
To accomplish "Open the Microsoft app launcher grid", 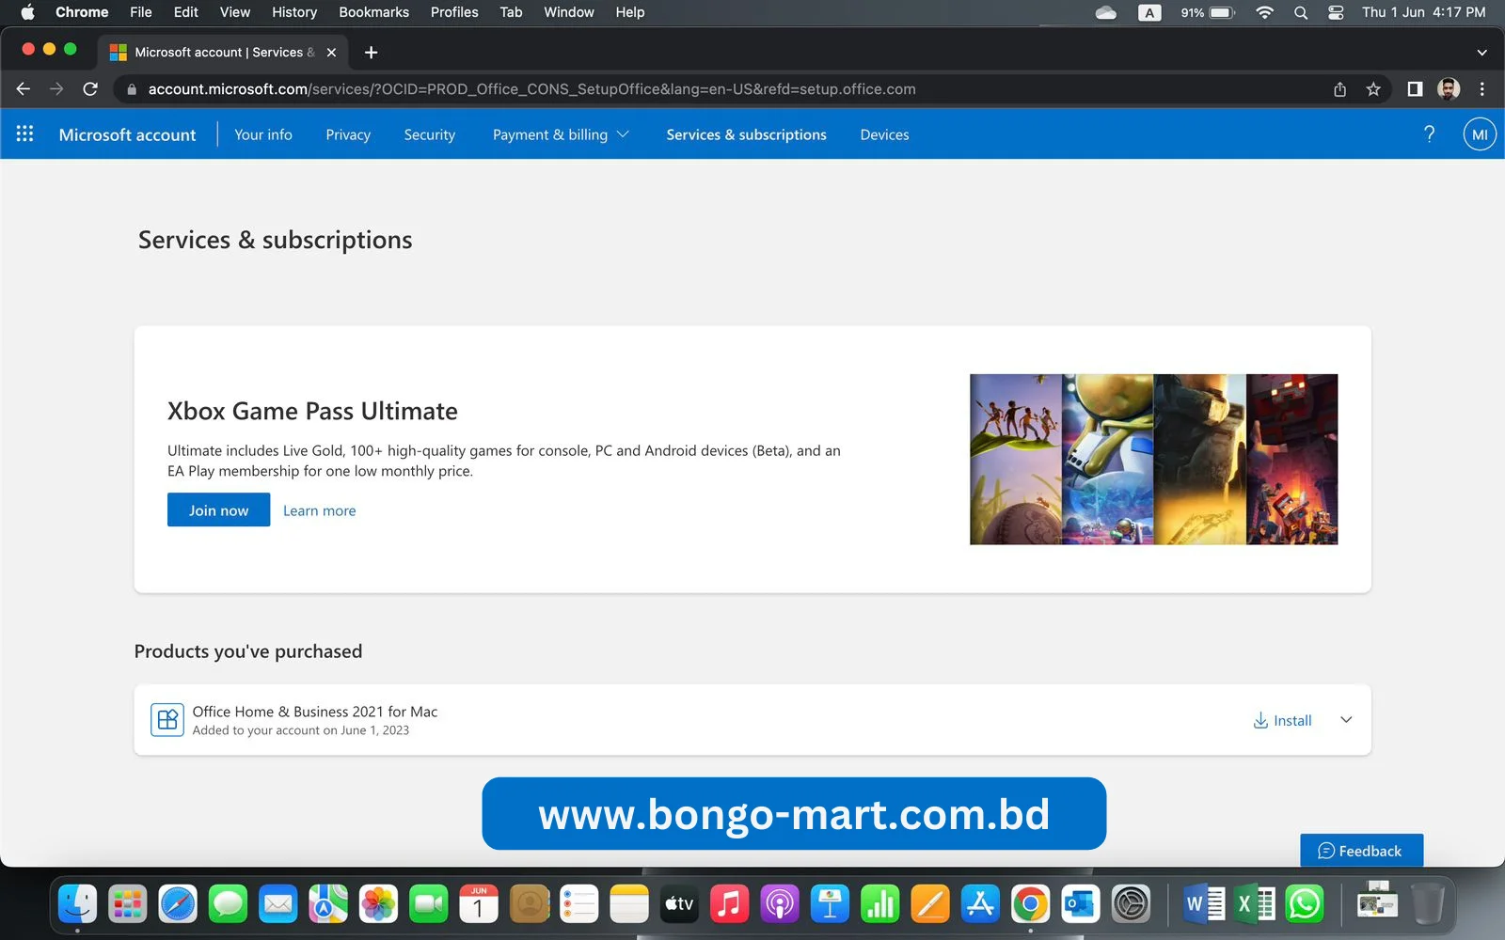I will [24, 133].
